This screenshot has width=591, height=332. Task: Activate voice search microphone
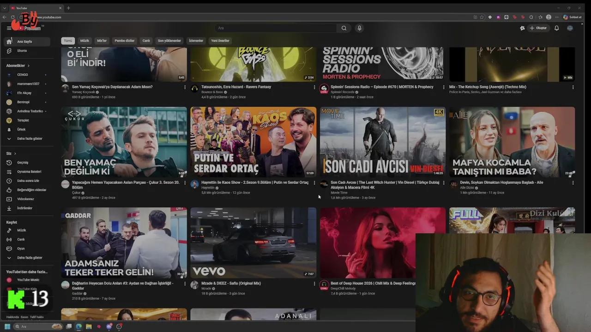click(x=359, y=28)
